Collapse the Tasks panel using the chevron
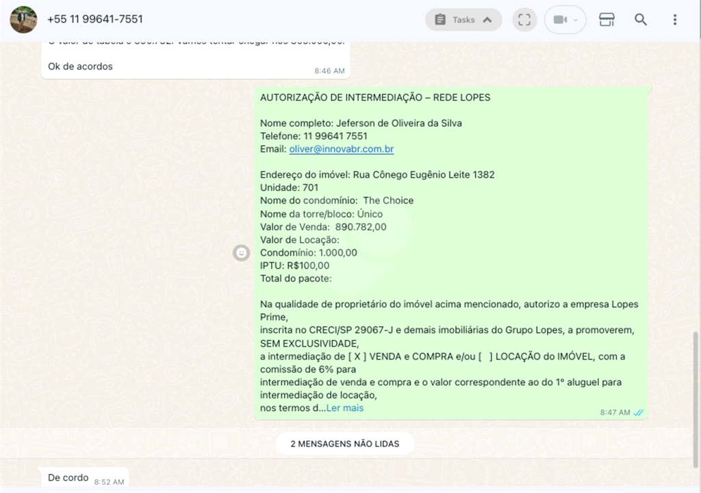 tap(487, 20)
